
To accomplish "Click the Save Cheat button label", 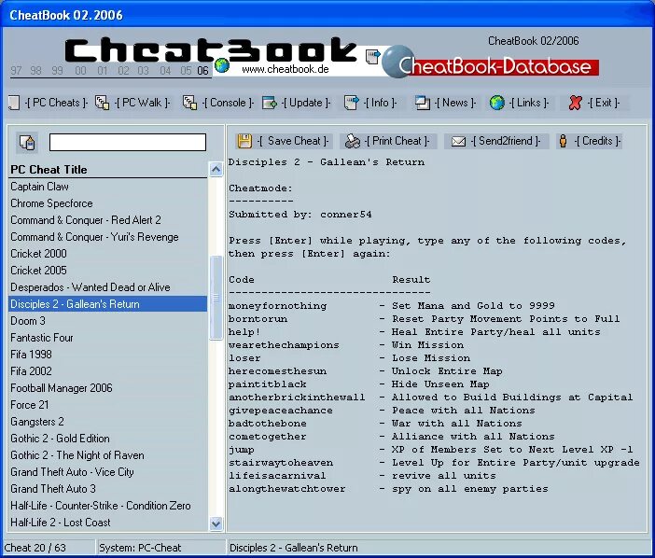I will pyautogui.click(x=293, y=141).
